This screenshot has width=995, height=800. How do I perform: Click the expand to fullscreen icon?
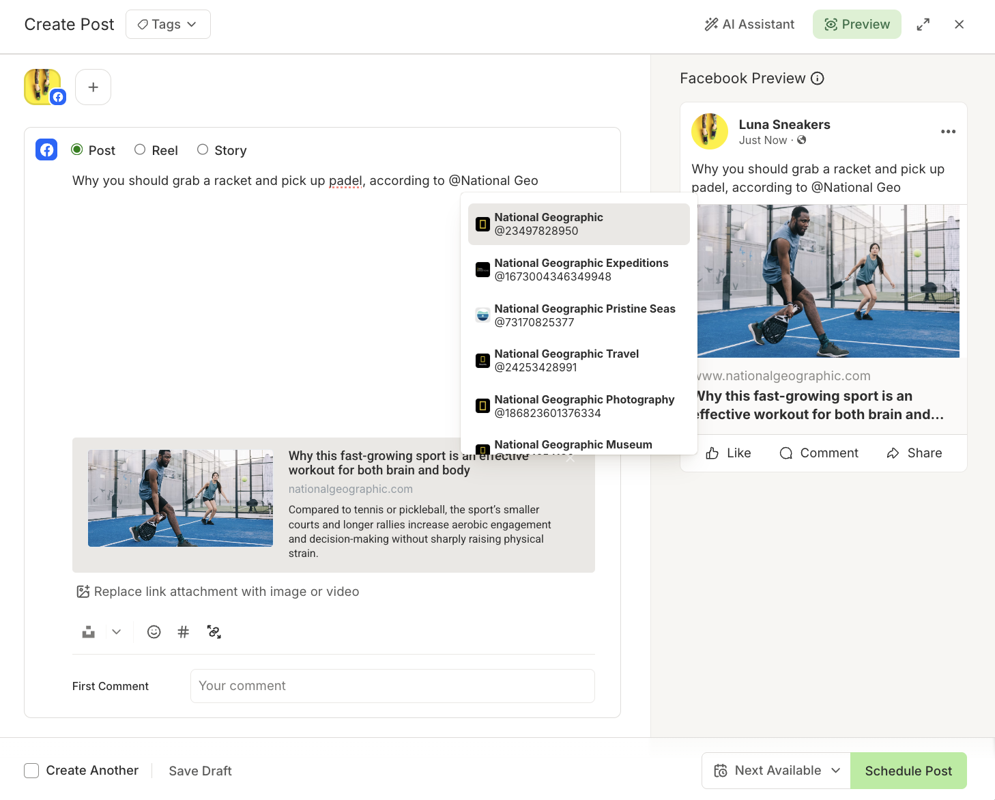(x=923, y=24)
